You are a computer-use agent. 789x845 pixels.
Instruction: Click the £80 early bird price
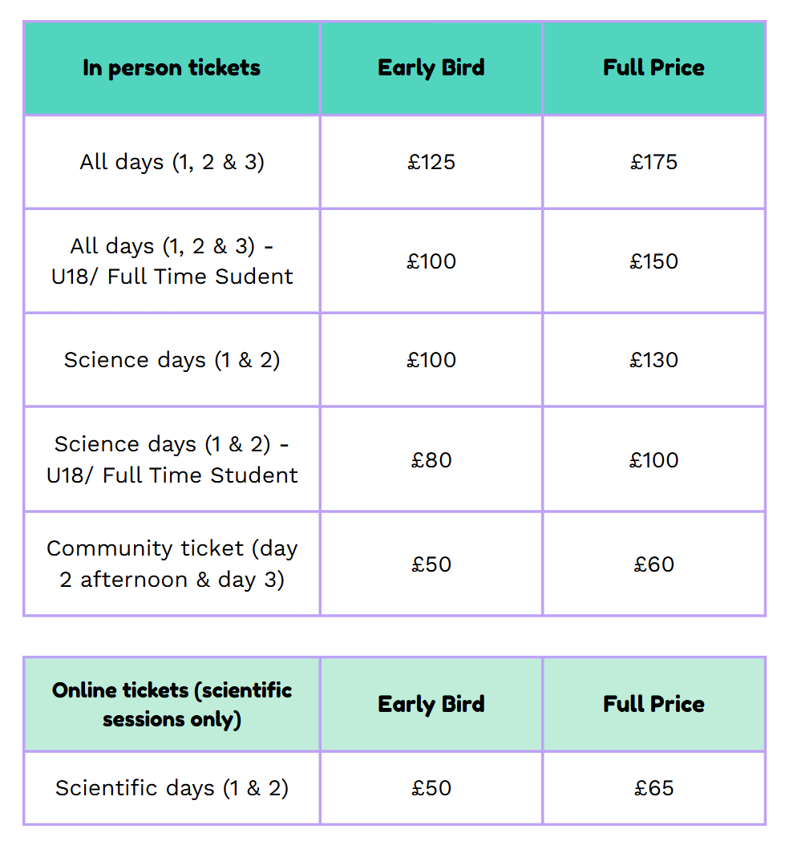pos(431,459)
